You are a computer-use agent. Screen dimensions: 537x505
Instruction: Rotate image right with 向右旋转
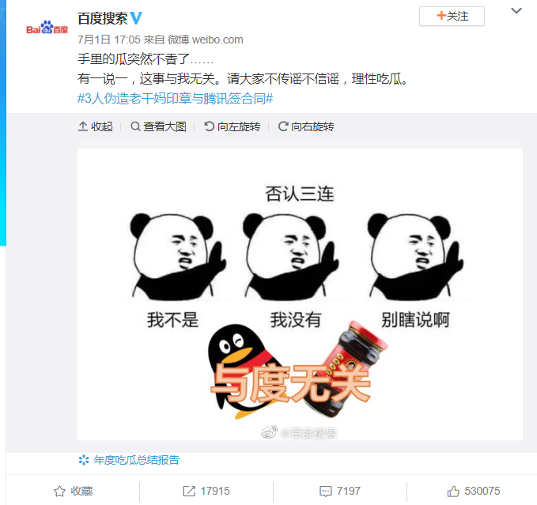click(306, 126)
